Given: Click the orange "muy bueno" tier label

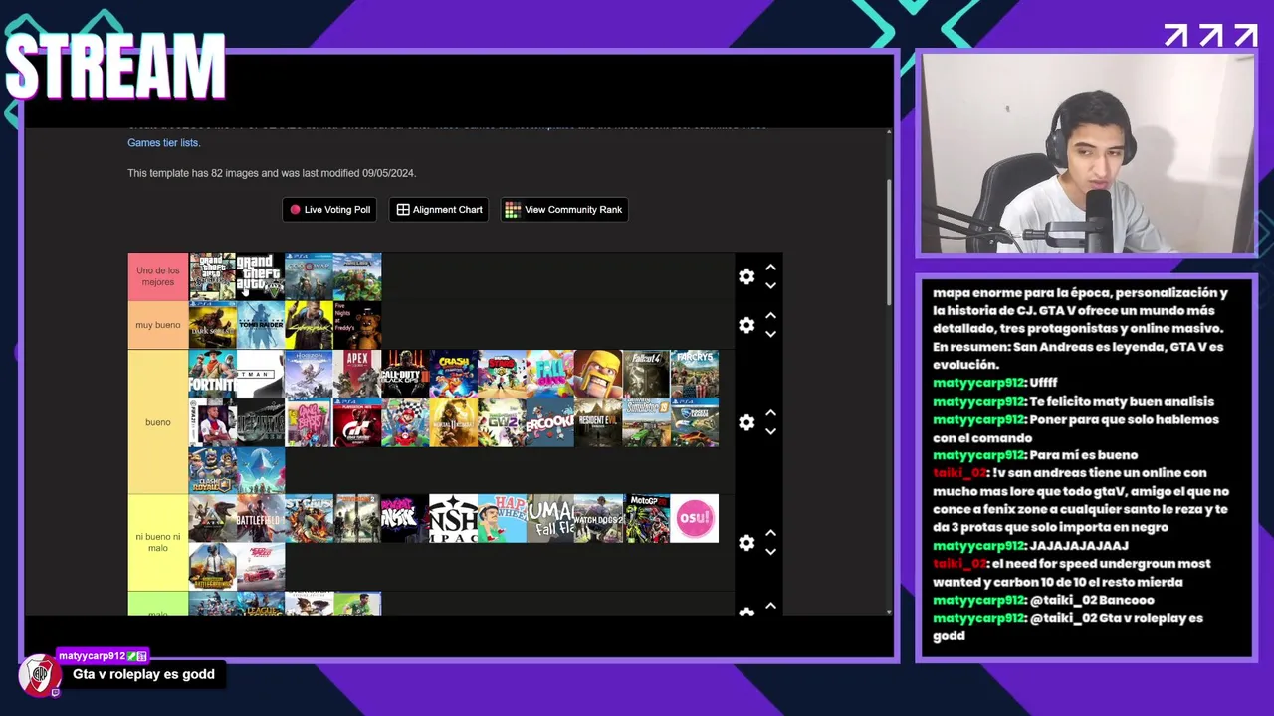Looking at the screenshot, I should (x=158, y=325).
